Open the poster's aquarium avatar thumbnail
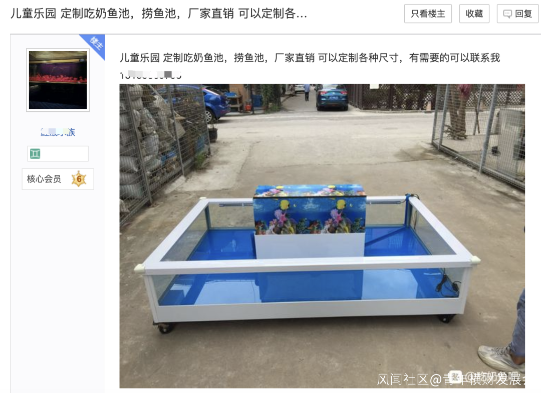 pos(58,80)
